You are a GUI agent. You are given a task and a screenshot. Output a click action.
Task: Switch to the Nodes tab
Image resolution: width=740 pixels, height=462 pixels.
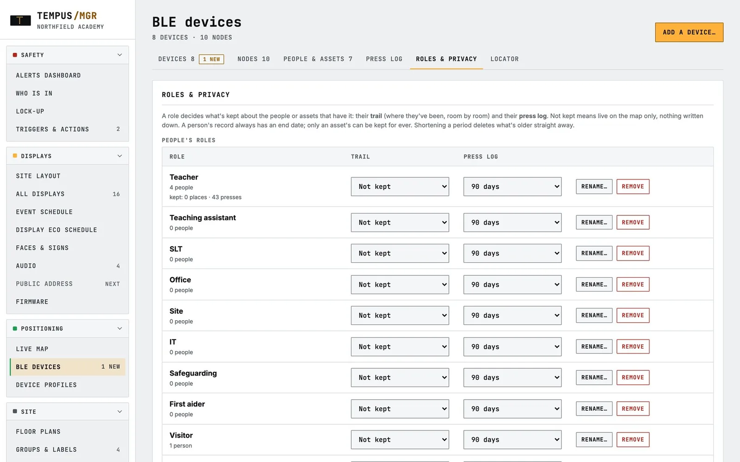coord(253,59)
